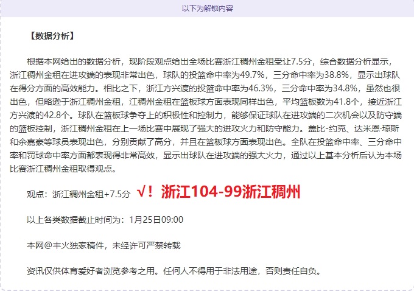414x291 pixels.
Task: Select the '【数据分析】' section heading
Action: pyautogui.click(x=52, y=36)
